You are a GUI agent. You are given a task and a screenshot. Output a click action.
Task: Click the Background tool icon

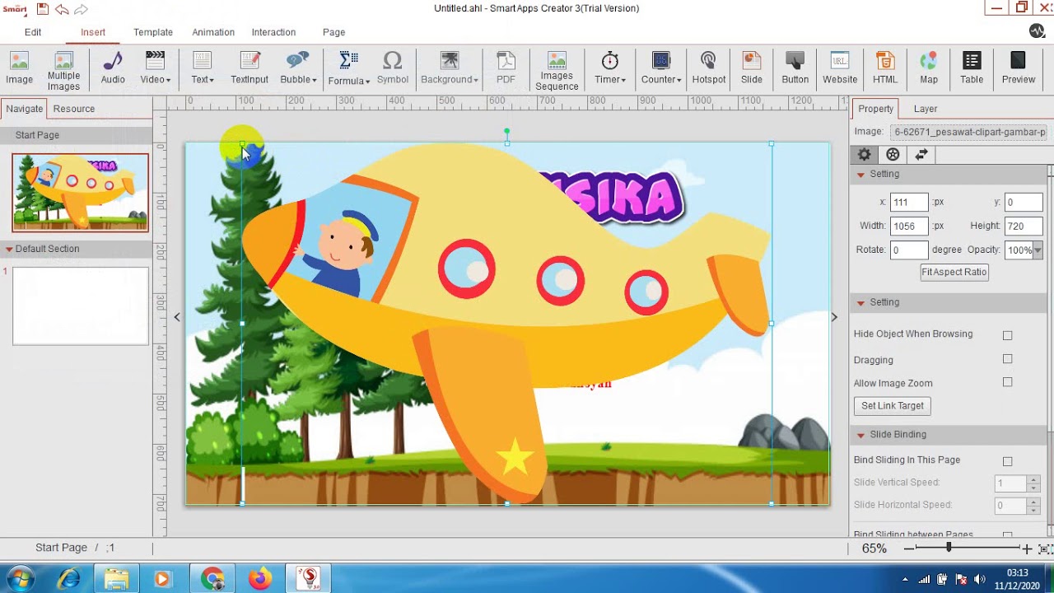click(x=449, y=62)
